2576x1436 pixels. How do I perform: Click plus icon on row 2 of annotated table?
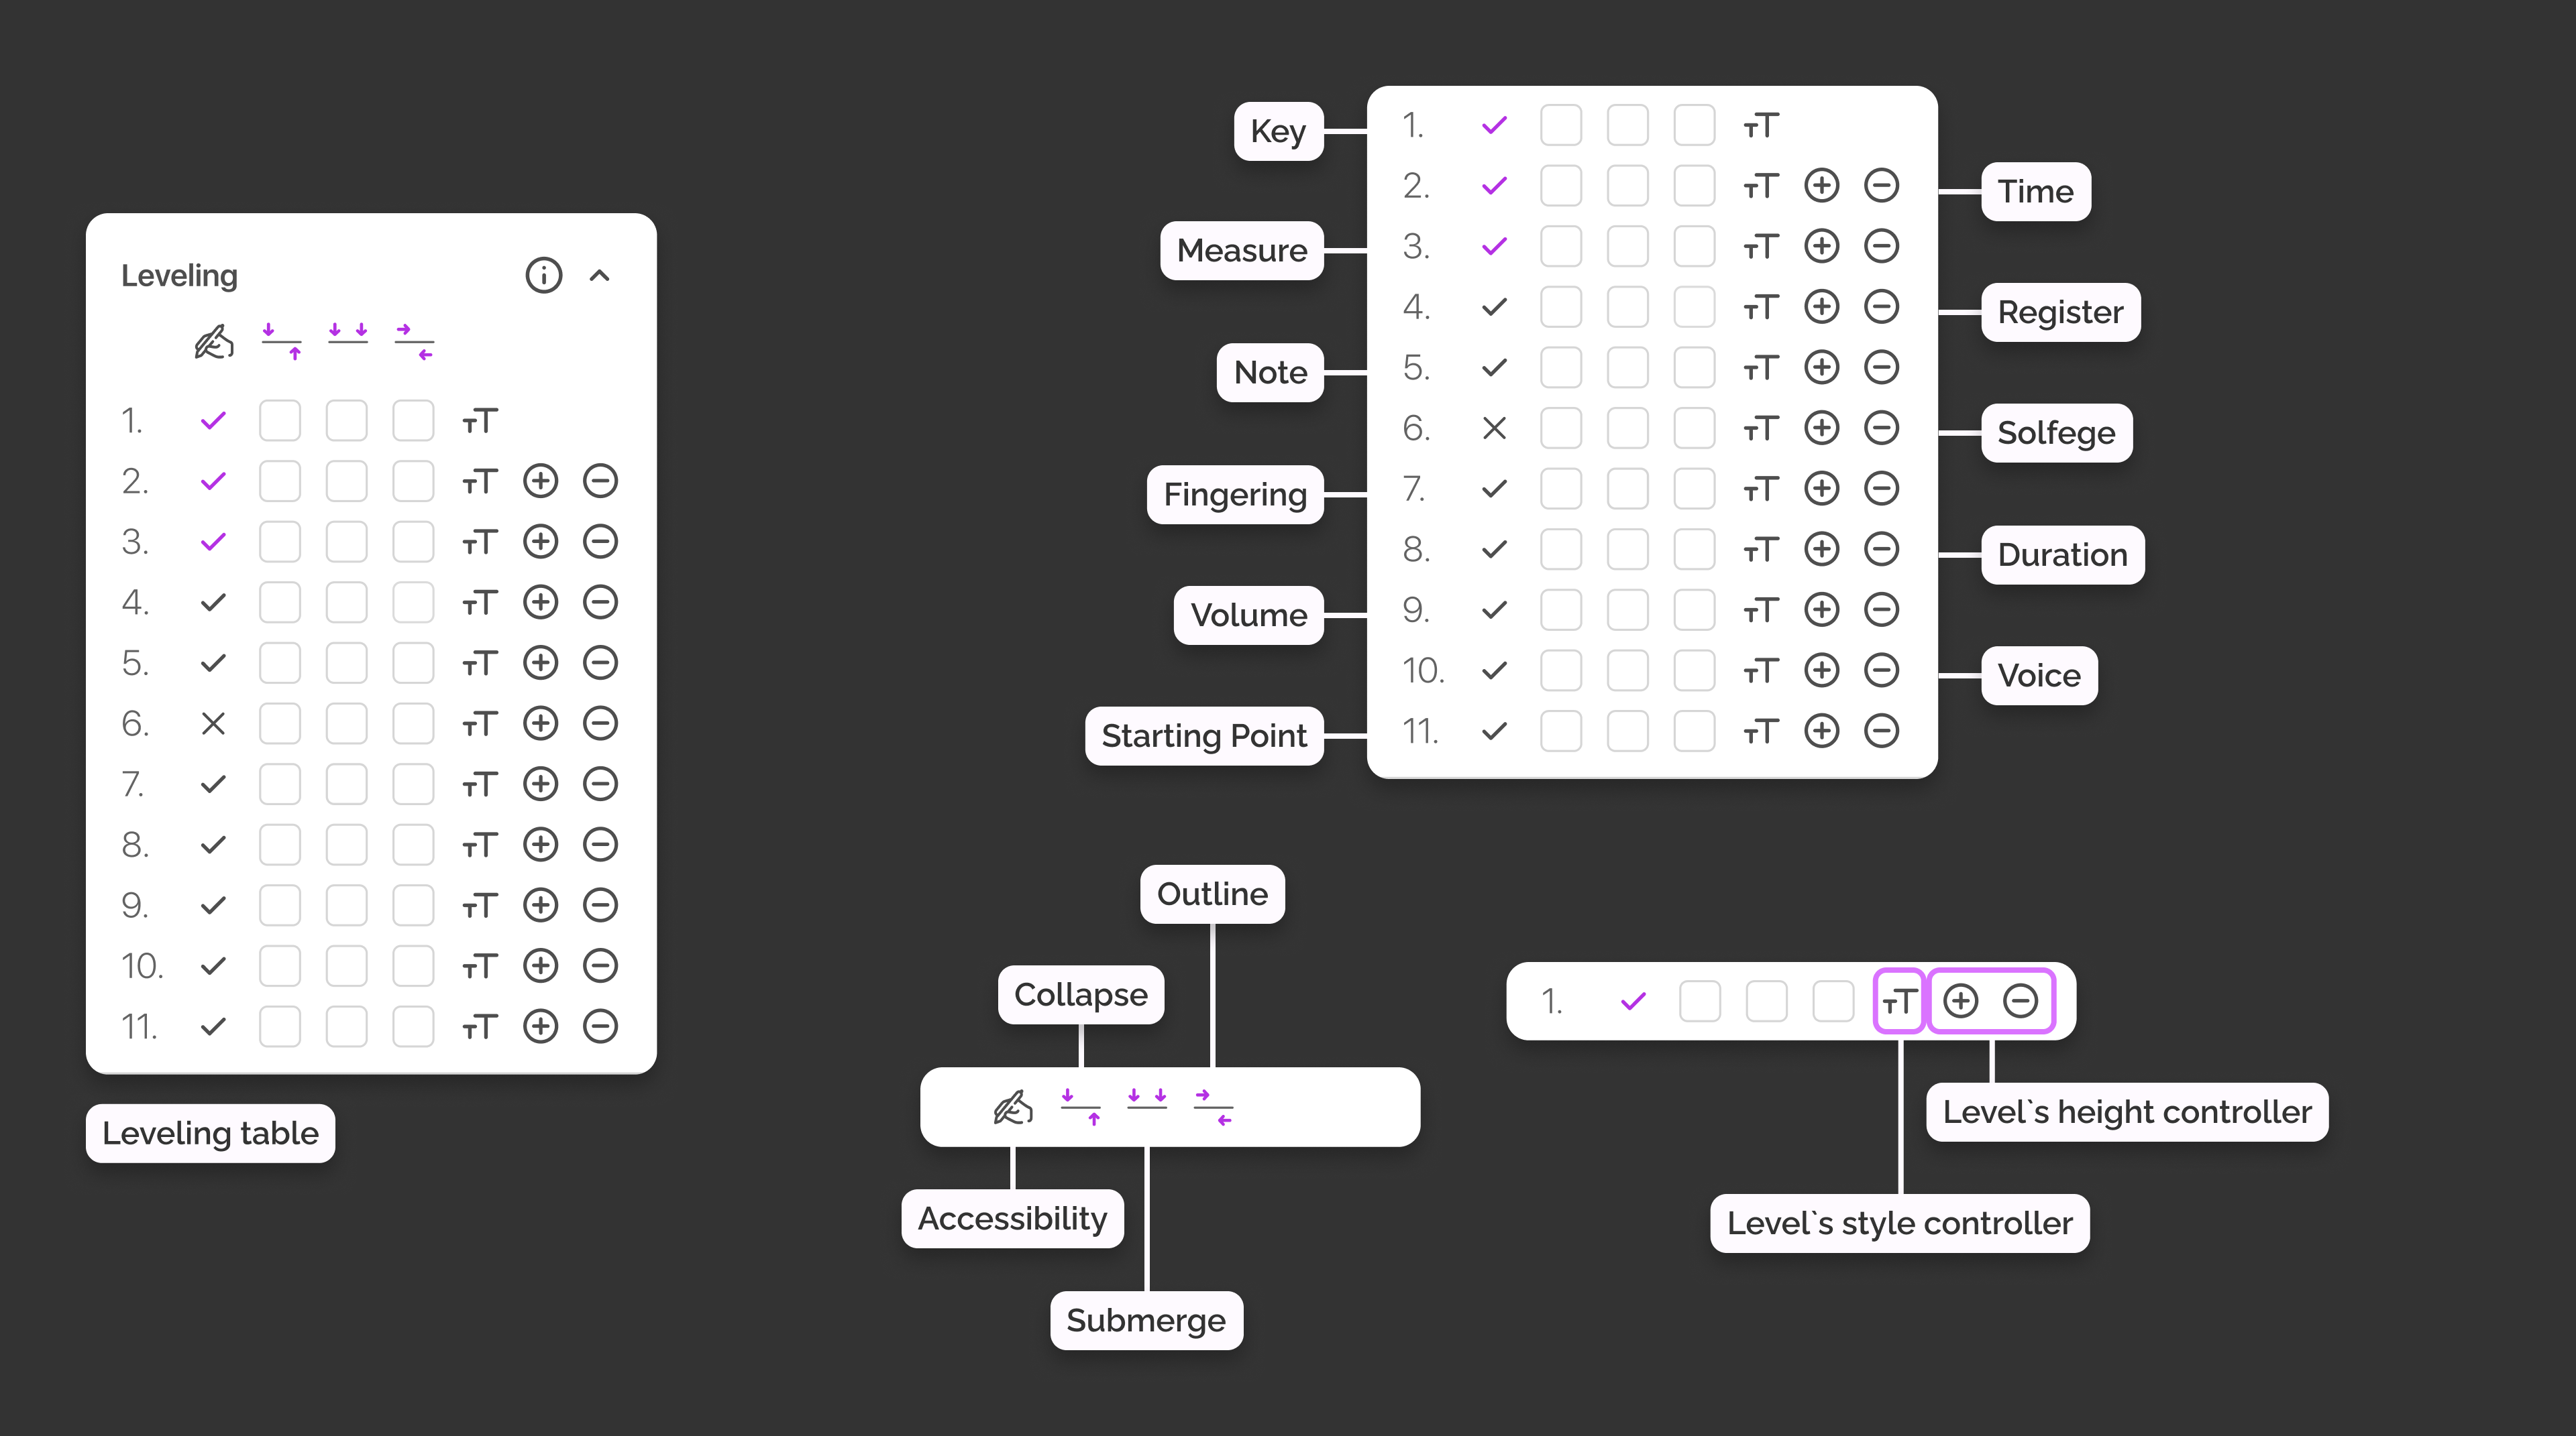click(1822, 186)
